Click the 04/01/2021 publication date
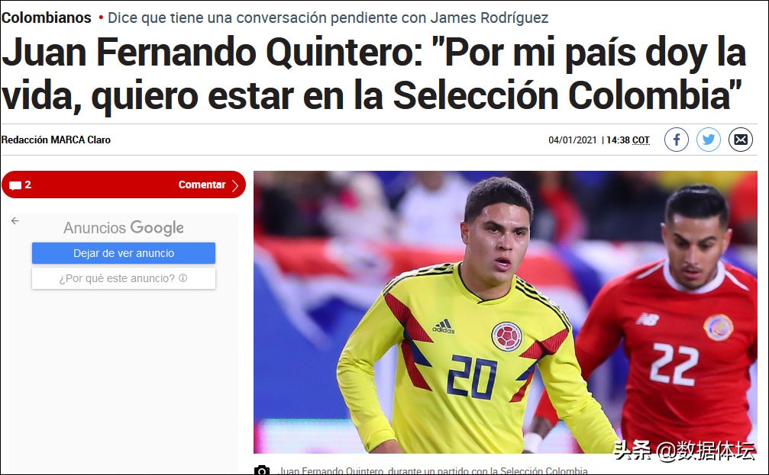Image resolution: width=769 pixels, height=475 pixels. point(572,140)
